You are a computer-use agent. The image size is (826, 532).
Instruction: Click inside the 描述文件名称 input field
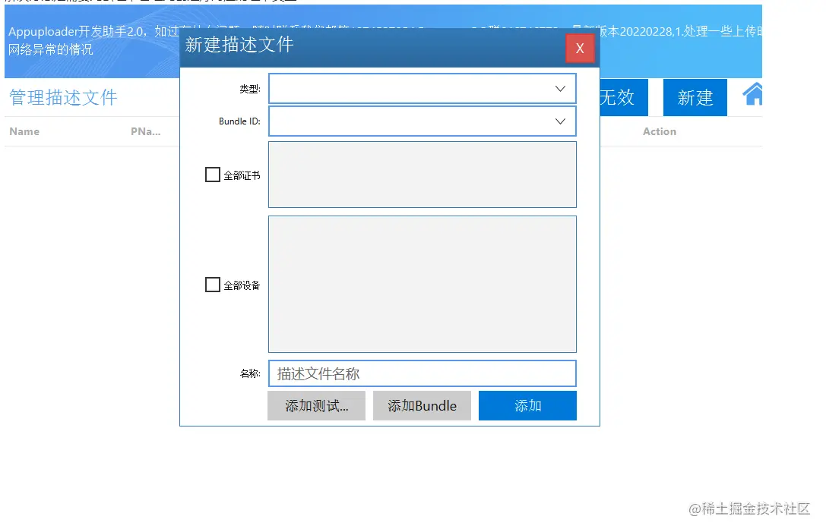coord(422,373)
